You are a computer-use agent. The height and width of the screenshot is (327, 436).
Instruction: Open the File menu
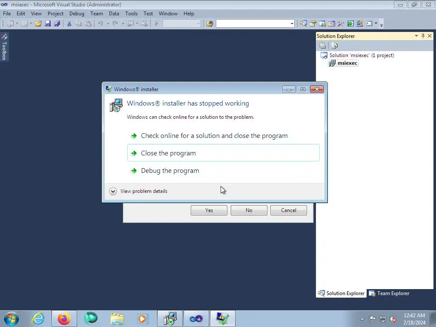[7, 13]
